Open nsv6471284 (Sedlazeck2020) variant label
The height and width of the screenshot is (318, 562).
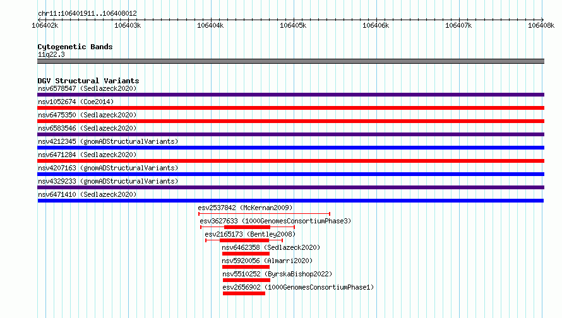point(87,155)
